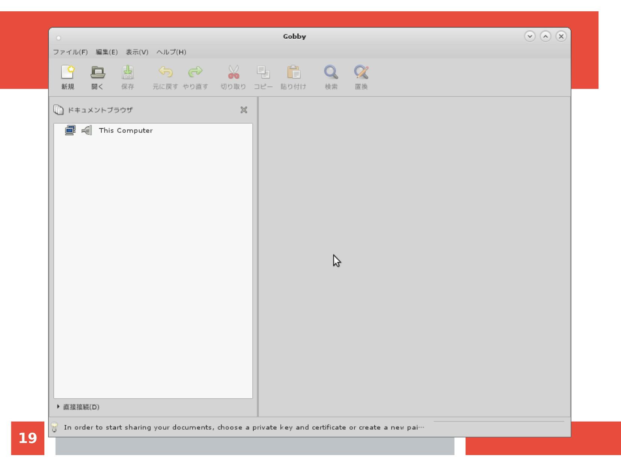
Task: Cut using the 切り取り scissors icon
Action: [x=234, y=72]
